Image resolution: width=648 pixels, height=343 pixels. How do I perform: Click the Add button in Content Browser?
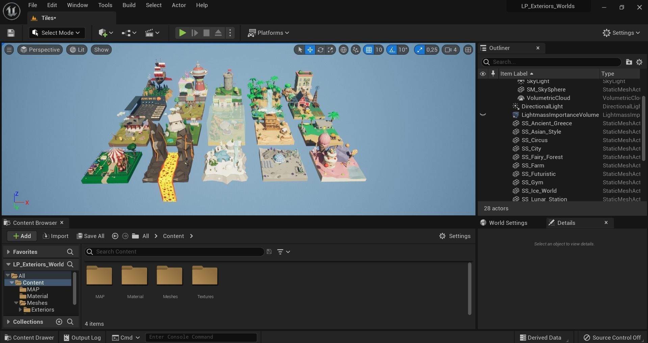click(x=22, y=236)
